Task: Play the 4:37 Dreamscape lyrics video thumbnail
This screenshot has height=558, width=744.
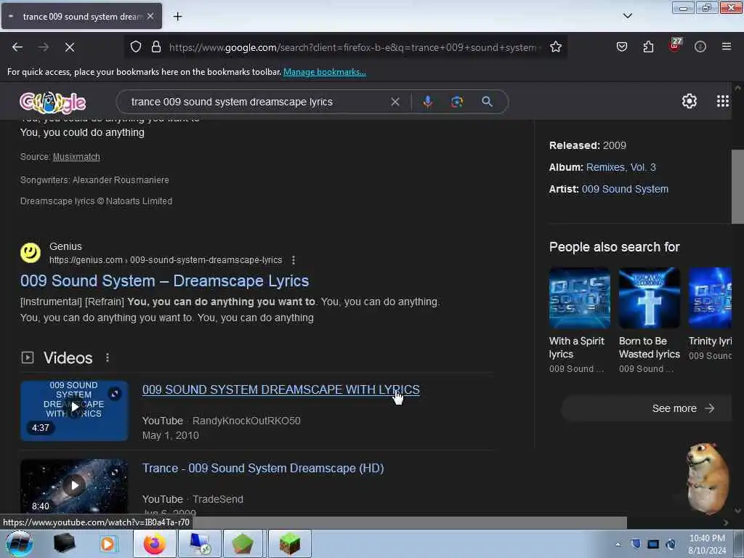Action: pos(74,411)
